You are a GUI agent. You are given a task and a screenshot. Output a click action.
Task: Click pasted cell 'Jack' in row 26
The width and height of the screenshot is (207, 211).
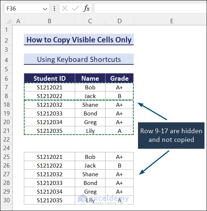coord(90,165)
